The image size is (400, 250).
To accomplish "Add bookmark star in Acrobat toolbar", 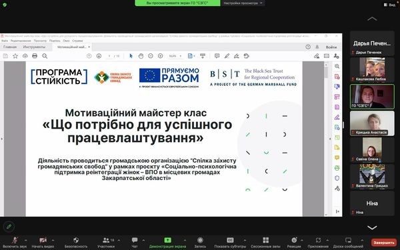I will click(15, 56).
